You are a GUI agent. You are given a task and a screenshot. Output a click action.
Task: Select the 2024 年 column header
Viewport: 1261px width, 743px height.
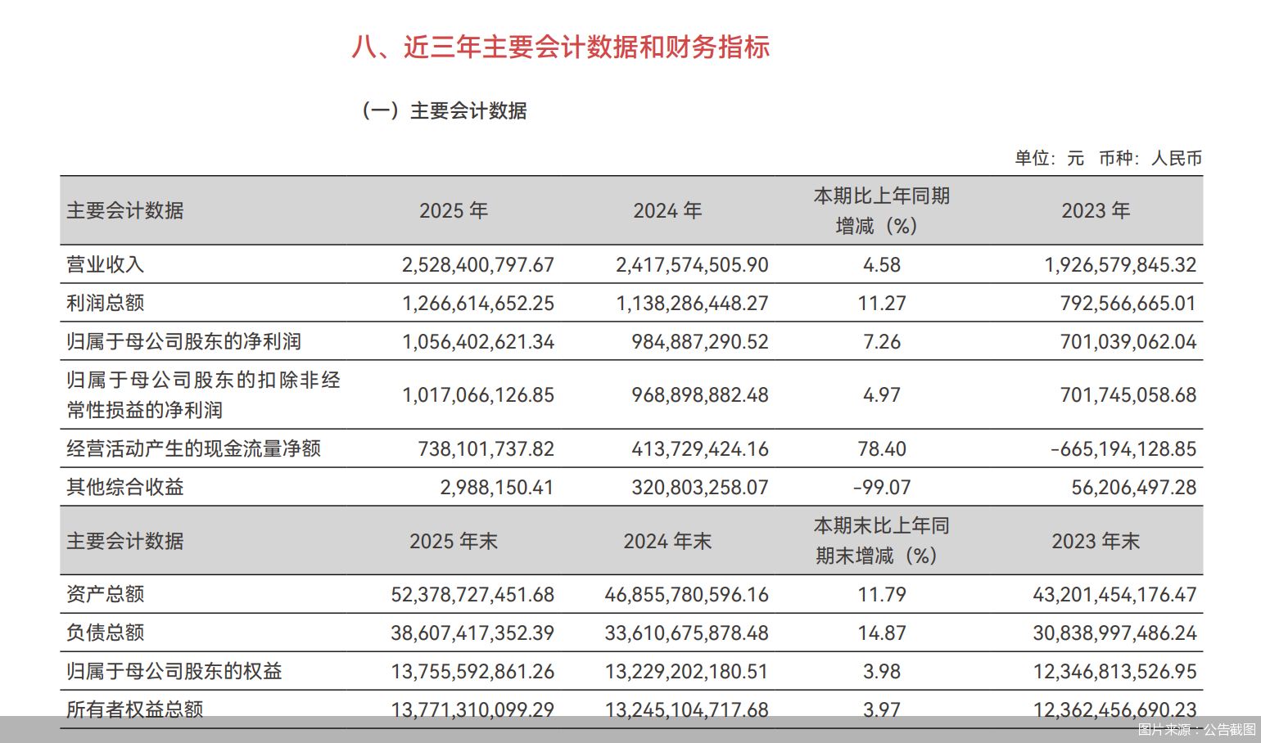[x=667, y=210]
